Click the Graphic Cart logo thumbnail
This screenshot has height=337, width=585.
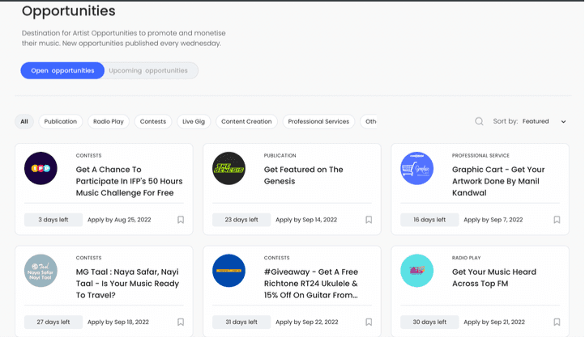click(x=416, y=168)
